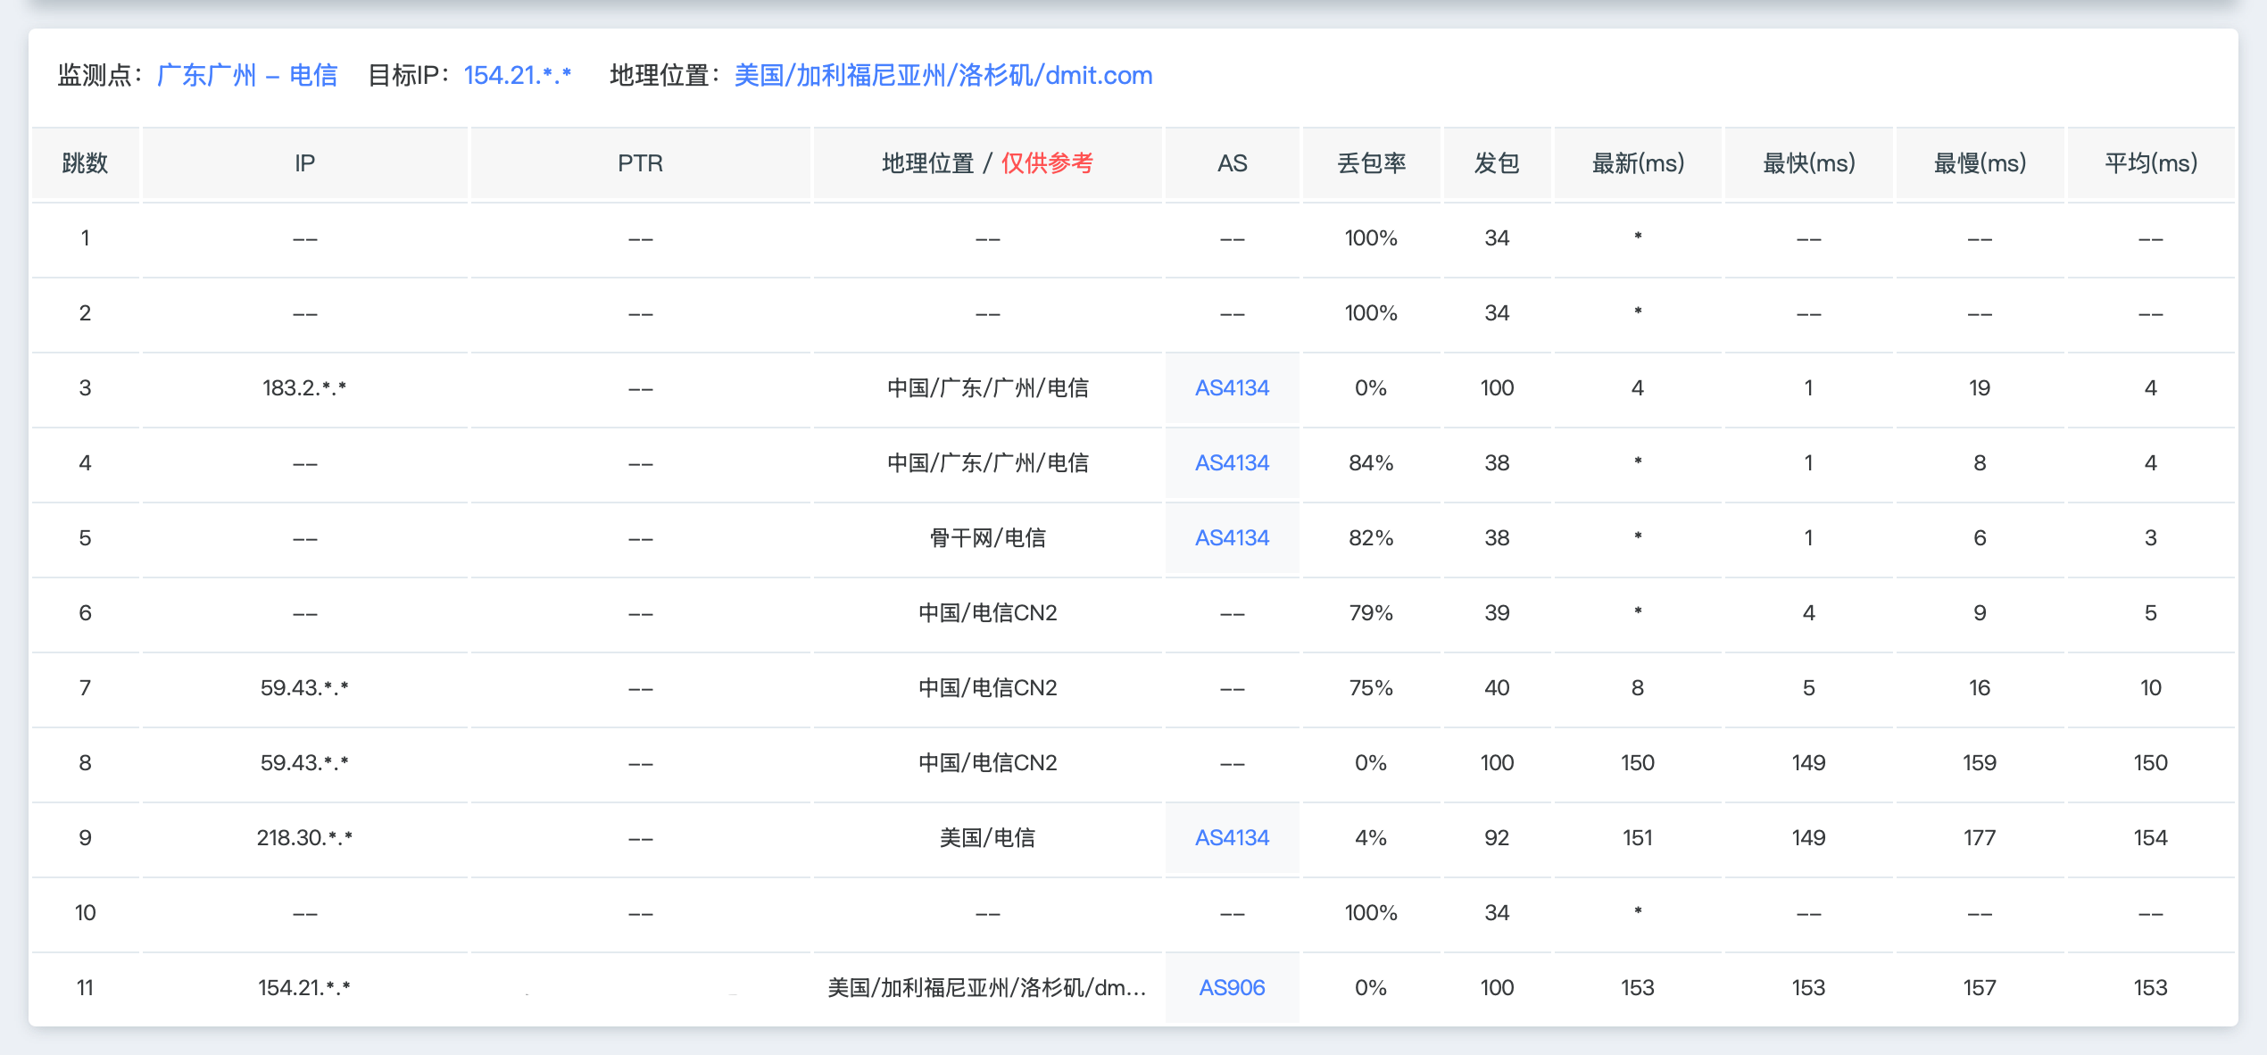Click the AS4134 link on hop 3
This screenshot has width=2267, height=1055.
(x=1232, y=387)
